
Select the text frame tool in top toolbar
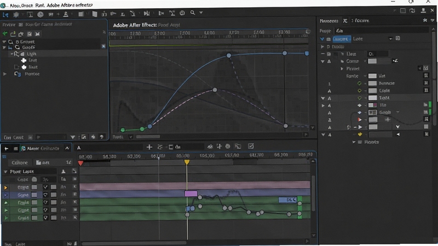click(x=30, y=15)
